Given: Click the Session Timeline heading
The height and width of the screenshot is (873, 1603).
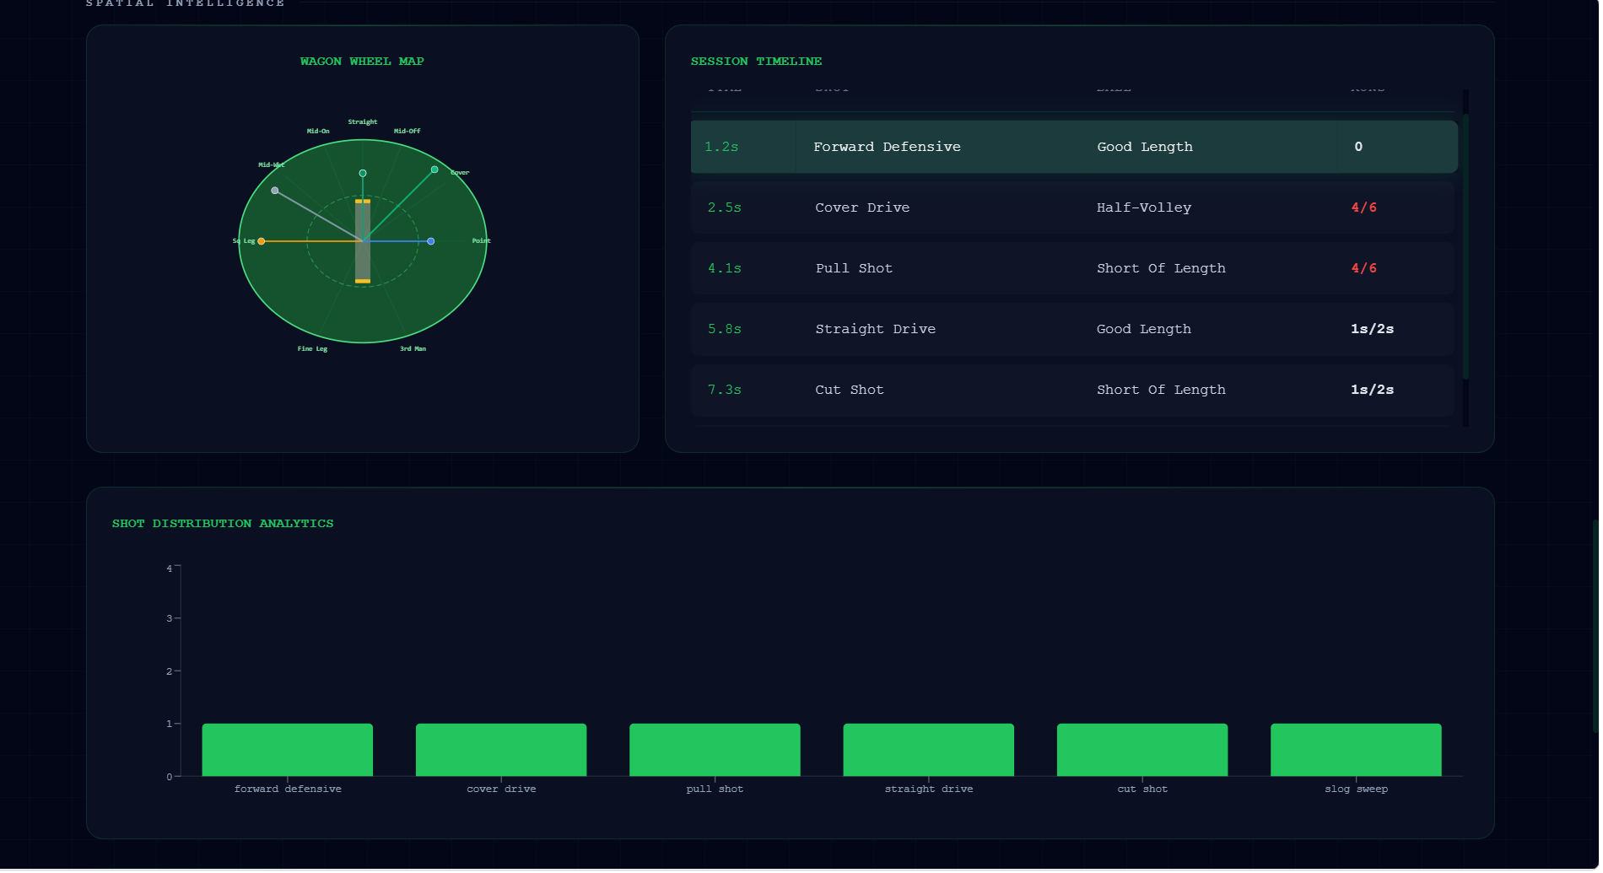Looking at the screenshot, I should (x=756, y=62).
